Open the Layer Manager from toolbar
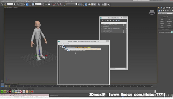The image size is (173, 99). pos(86,4)
